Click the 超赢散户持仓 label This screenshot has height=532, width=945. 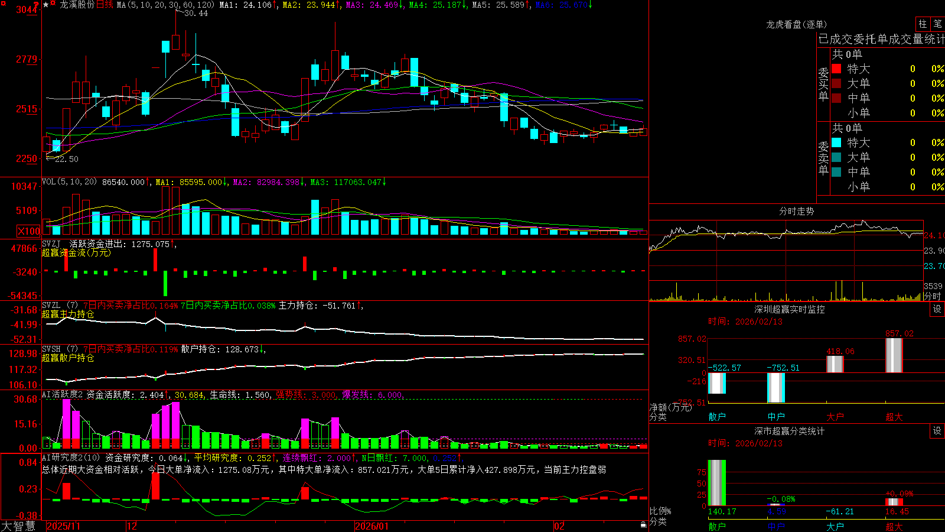tap(68, 358)
